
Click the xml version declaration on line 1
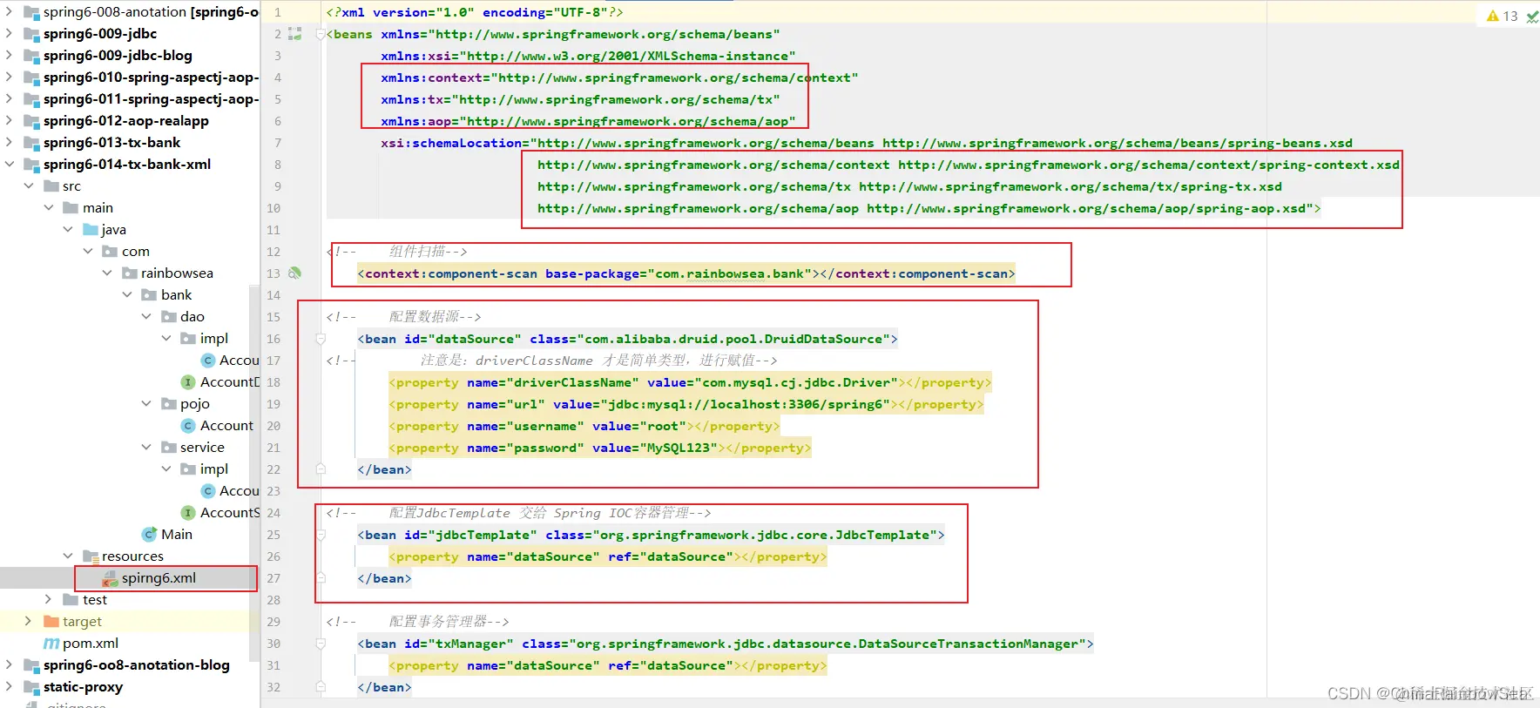[x=475, y=12]
